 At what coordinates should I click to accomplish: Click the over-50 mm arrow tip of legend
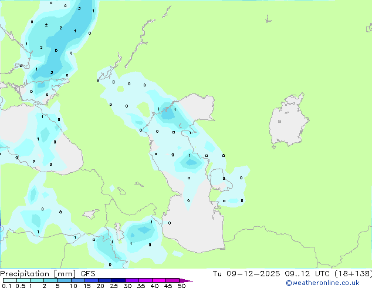[x=186, y=281]
